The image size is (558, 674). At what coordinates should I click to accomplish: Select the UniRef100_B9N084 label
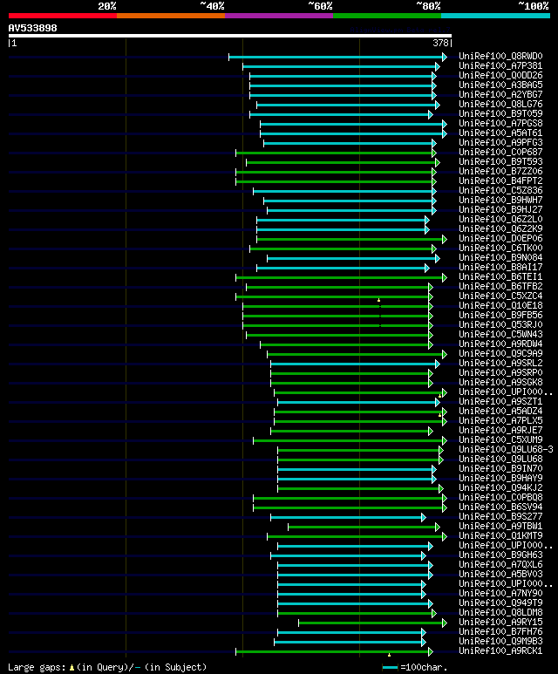click(500, 258)
